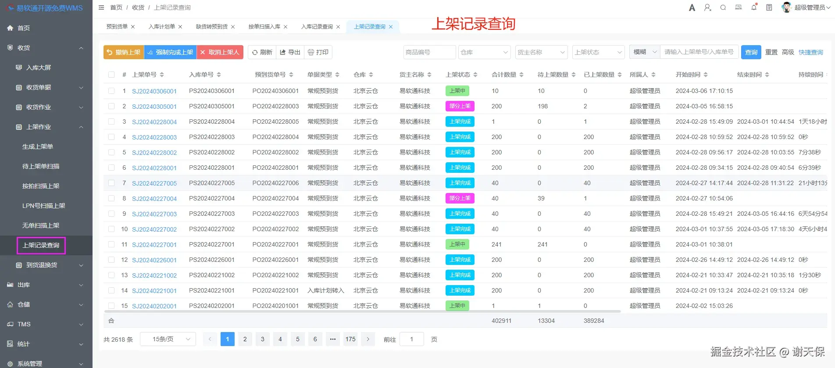This screenshot has width=835, height=368.
Task: Click the 取消上架人 button
Action: coord(220,52)
